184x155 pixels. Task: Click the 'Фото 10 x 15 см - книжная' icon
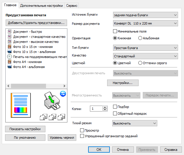click(9, 46)
